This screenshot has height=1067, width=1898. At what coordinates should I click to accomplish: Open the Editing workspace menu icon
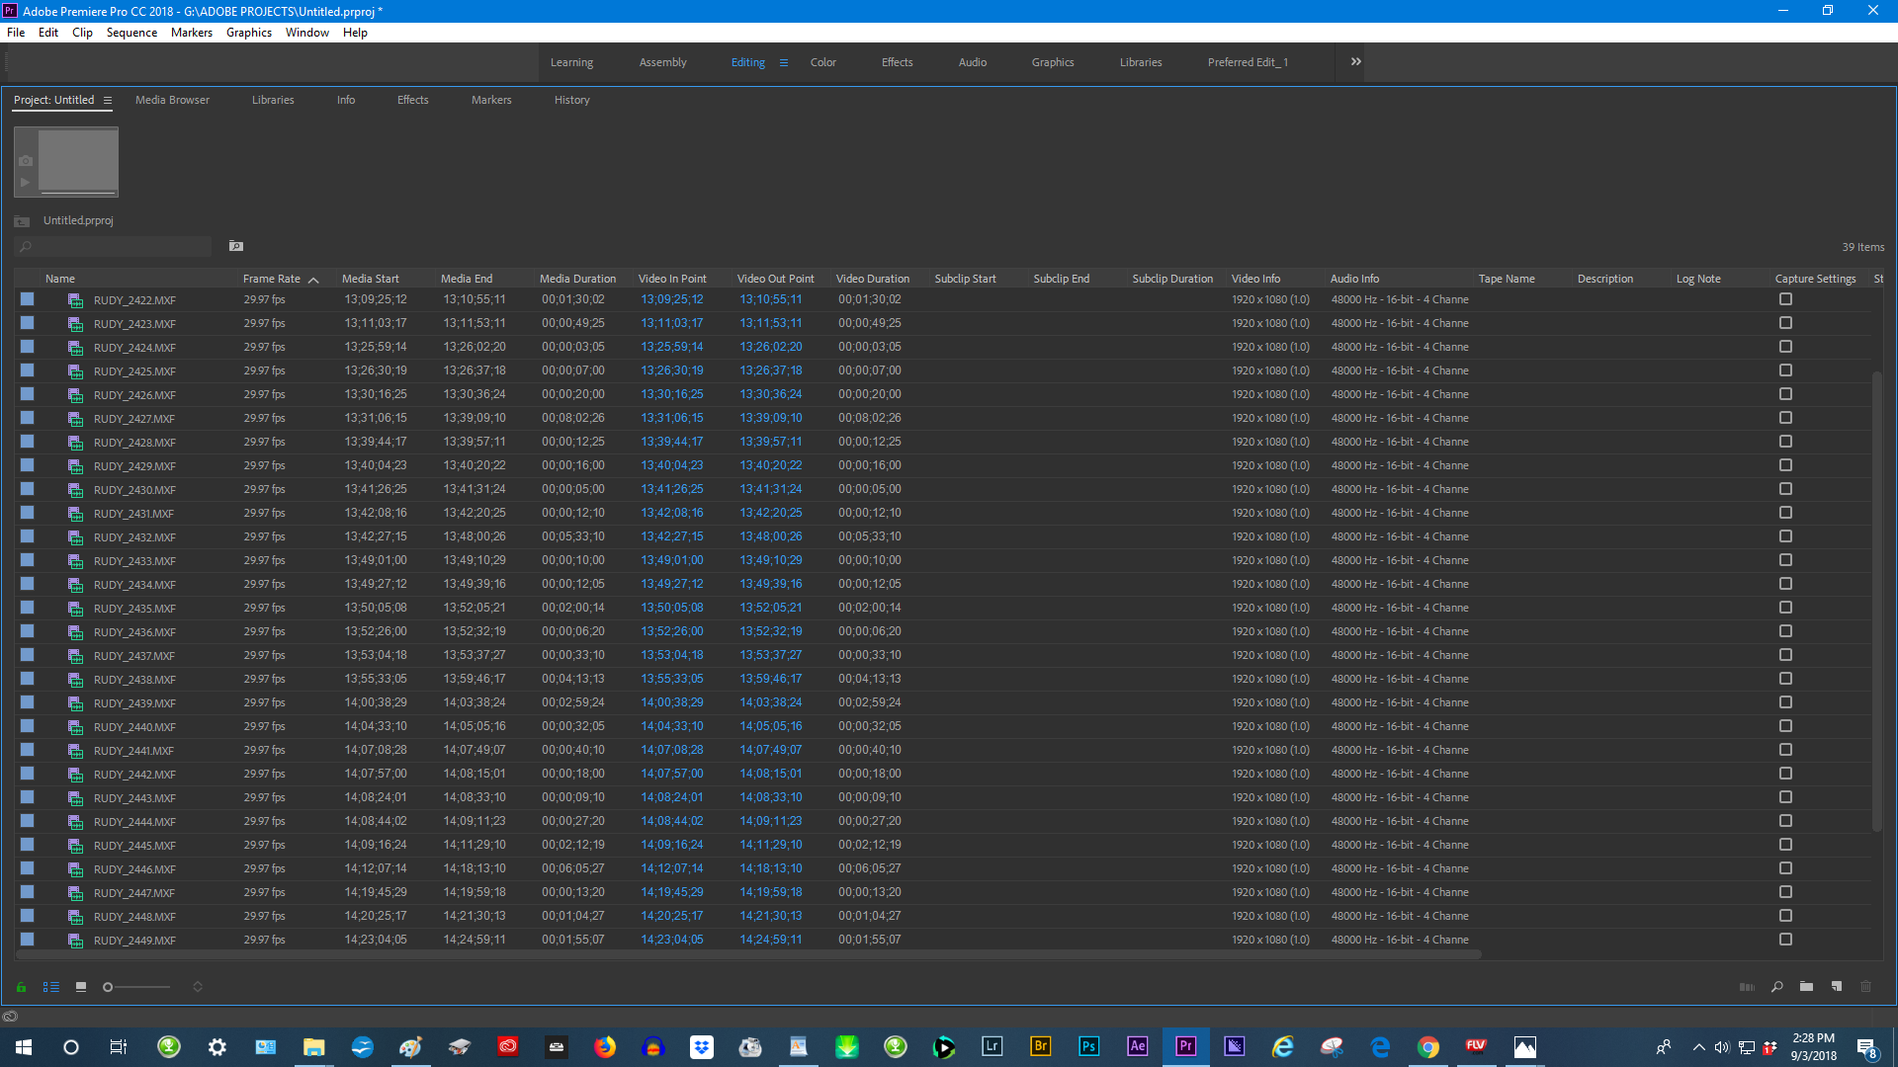(x=784, y=62)
